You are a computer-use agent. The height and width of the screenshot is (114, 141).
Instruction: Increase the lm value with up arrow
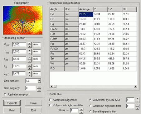(30, 58)
